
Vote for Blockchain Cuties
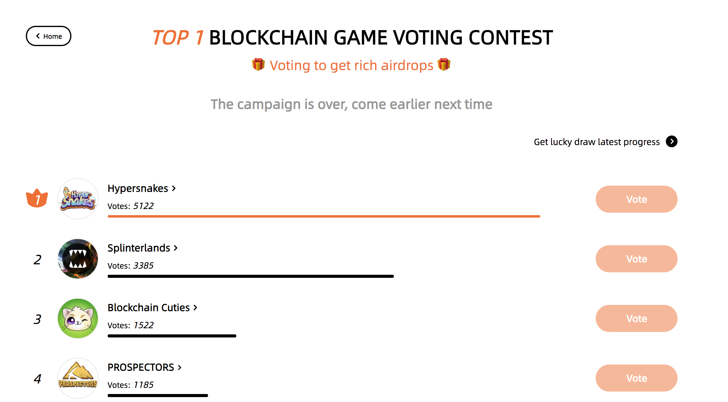click(636, 318)
